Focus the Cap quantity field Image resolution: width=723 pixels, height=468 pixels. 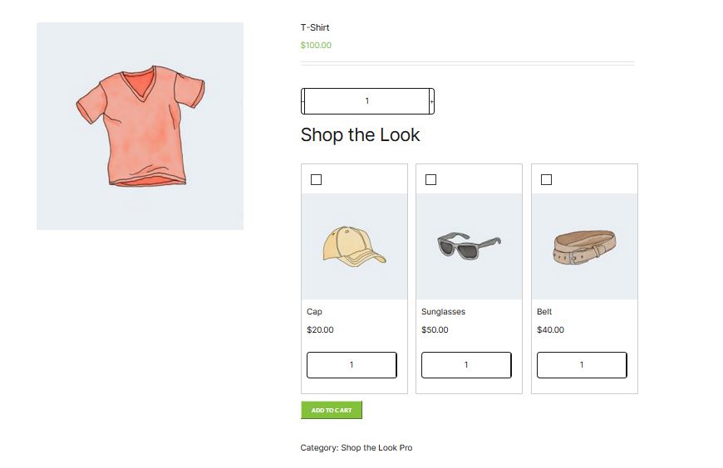[x=352, y=365]
